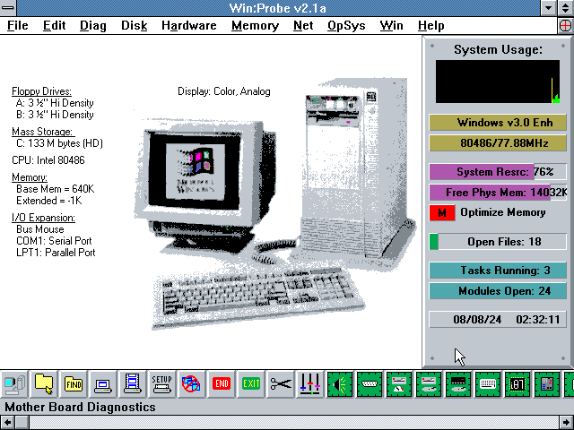The width and height of the screenshot is (574, 430).
Task: Click the Modules Open: 24 button
Action: 498,290
